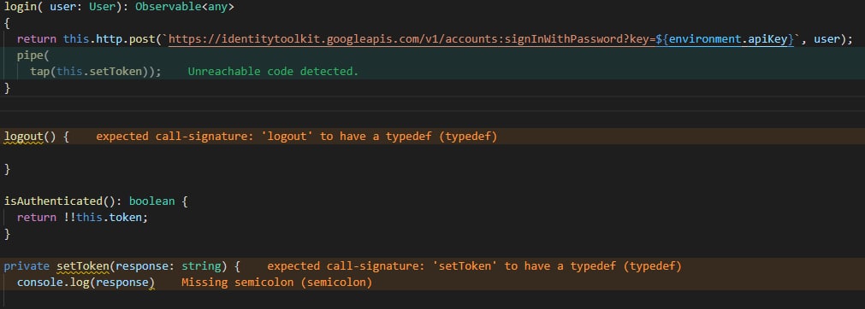Click the identitytoolkit.googleapis.com URL link

481,39
